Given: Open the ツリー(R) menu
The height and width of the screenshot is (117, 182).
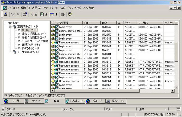Looking at the screenshot, I should pos(48,8).
